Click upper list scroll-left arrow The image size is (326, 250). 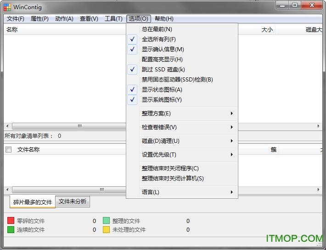tap(7, 126)
